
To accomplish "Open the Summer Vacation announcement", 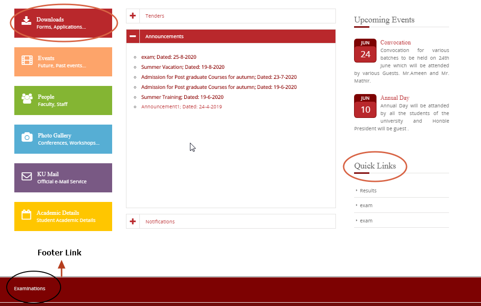I will coord(182,67).
